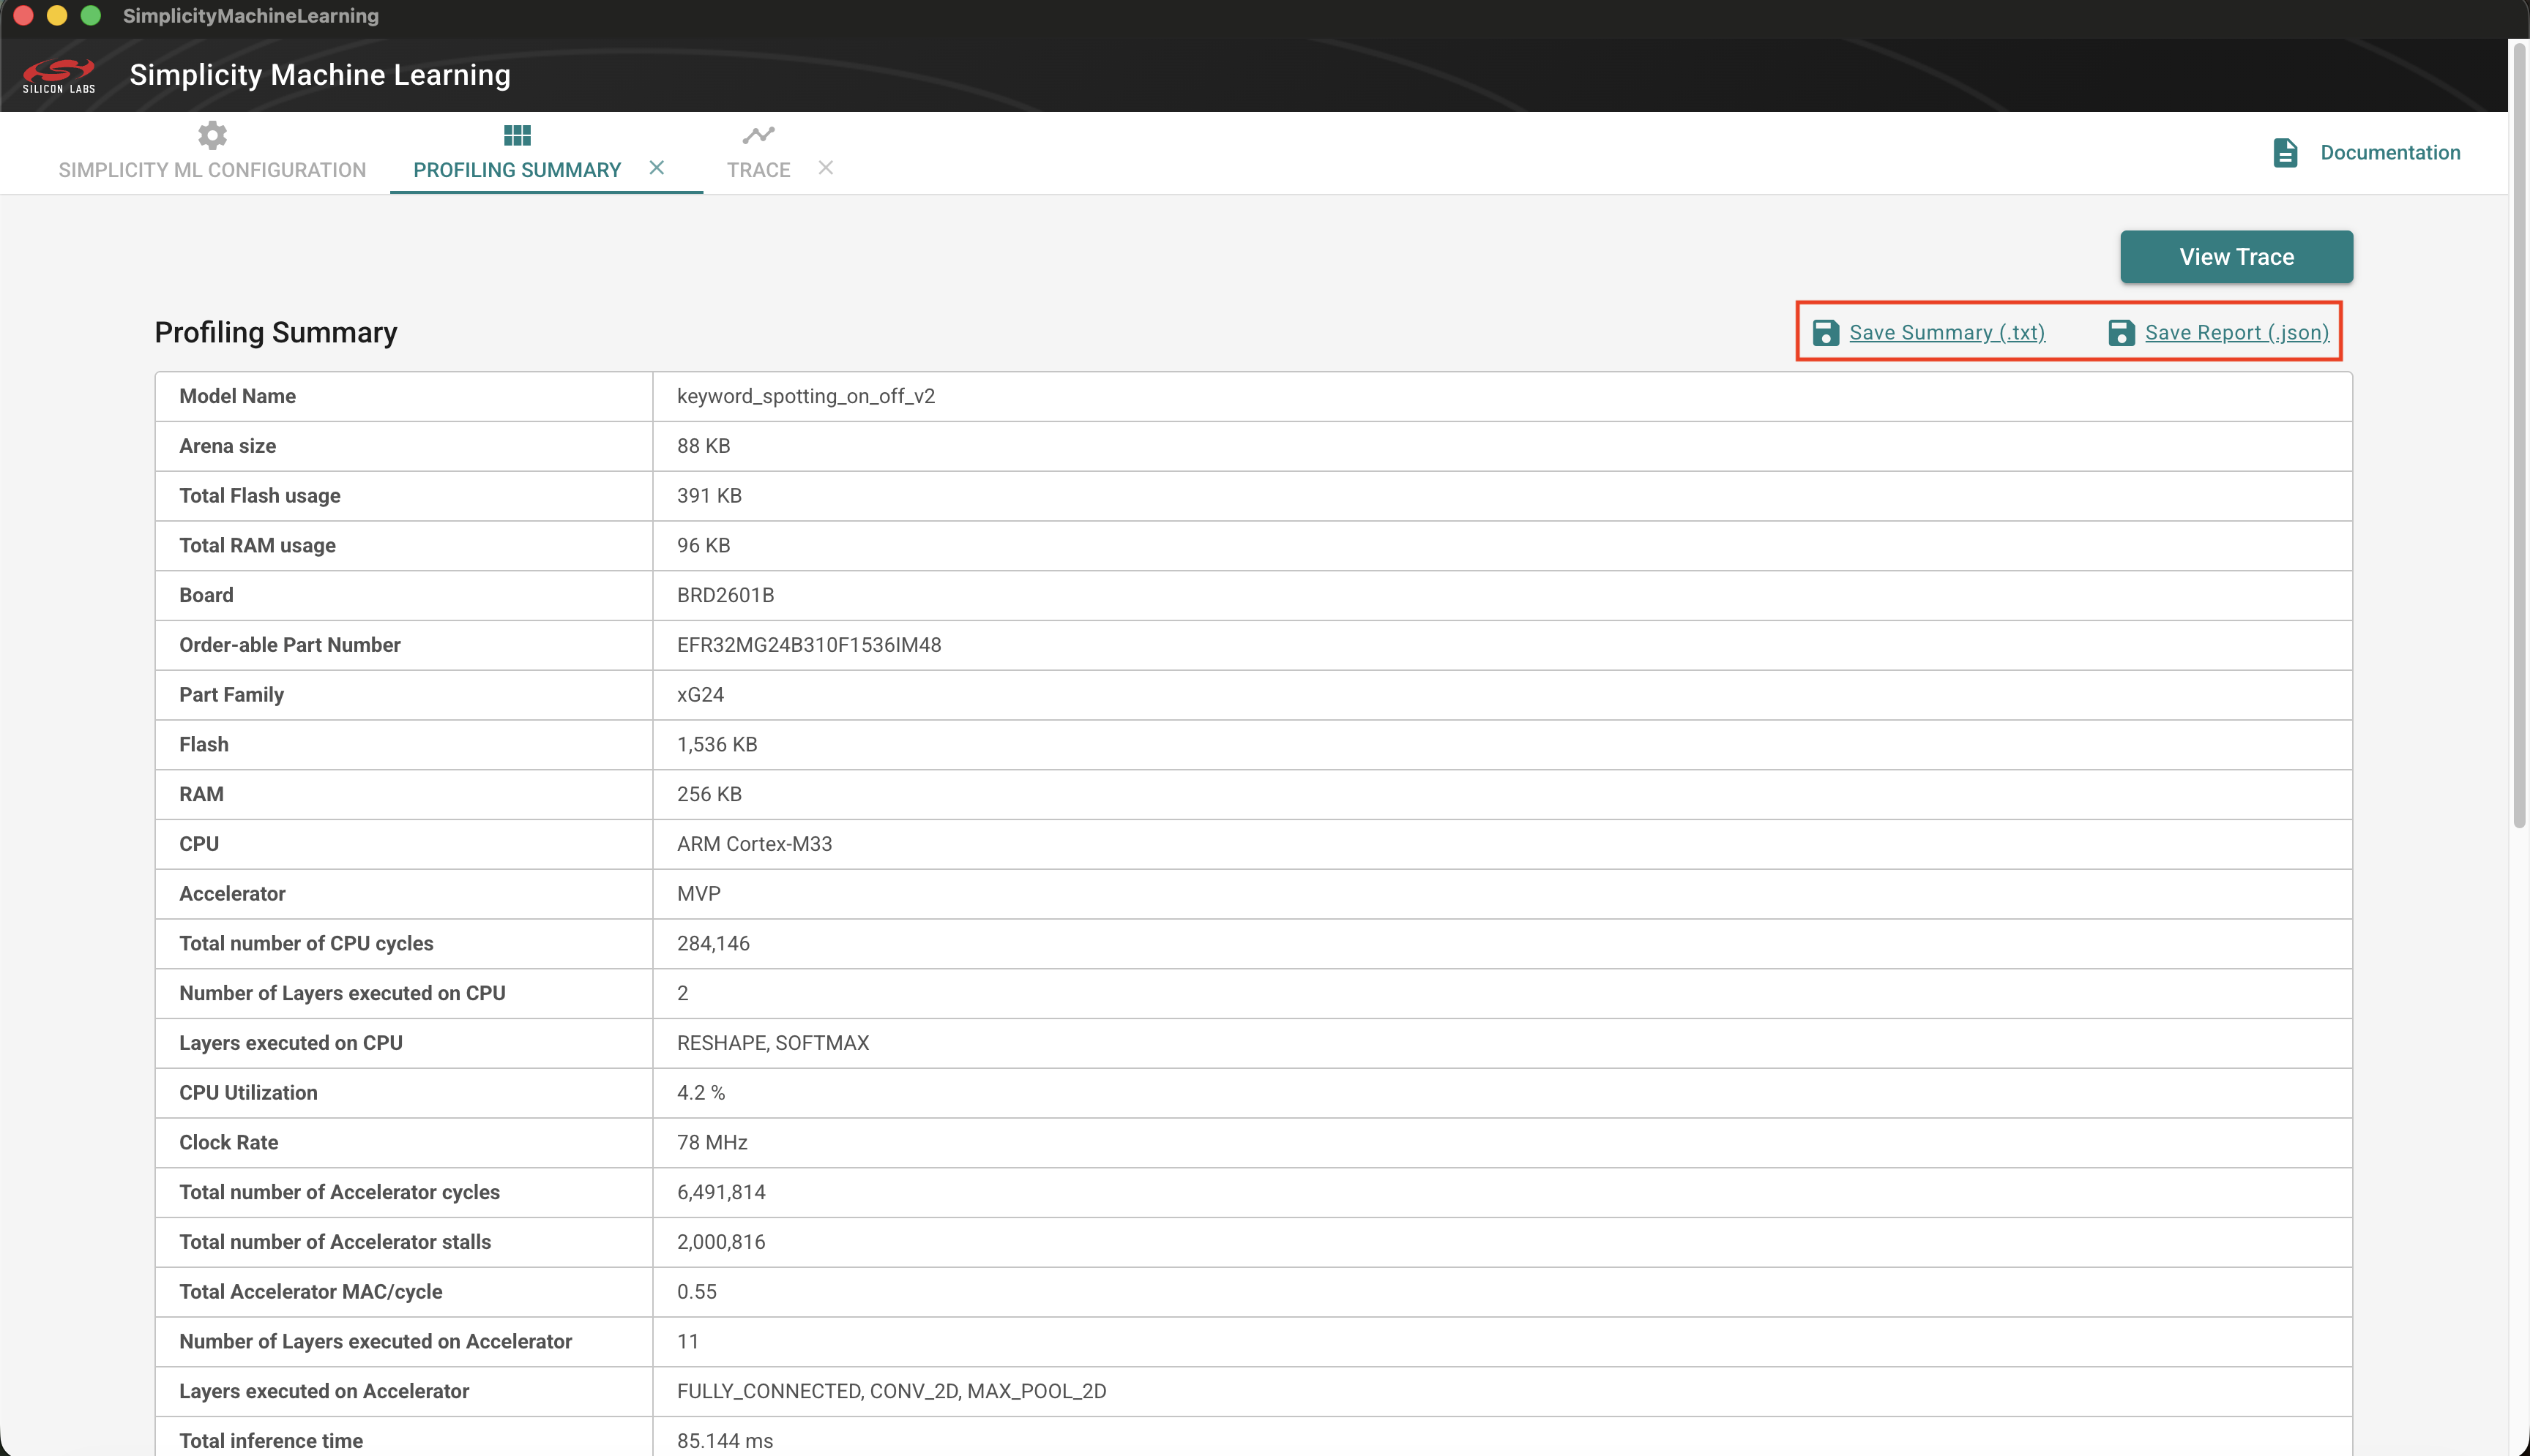The height and width of the screenshot is (1456, 2530).
Task: Click the Arena size value 88 KB
Action: (704, 447)
